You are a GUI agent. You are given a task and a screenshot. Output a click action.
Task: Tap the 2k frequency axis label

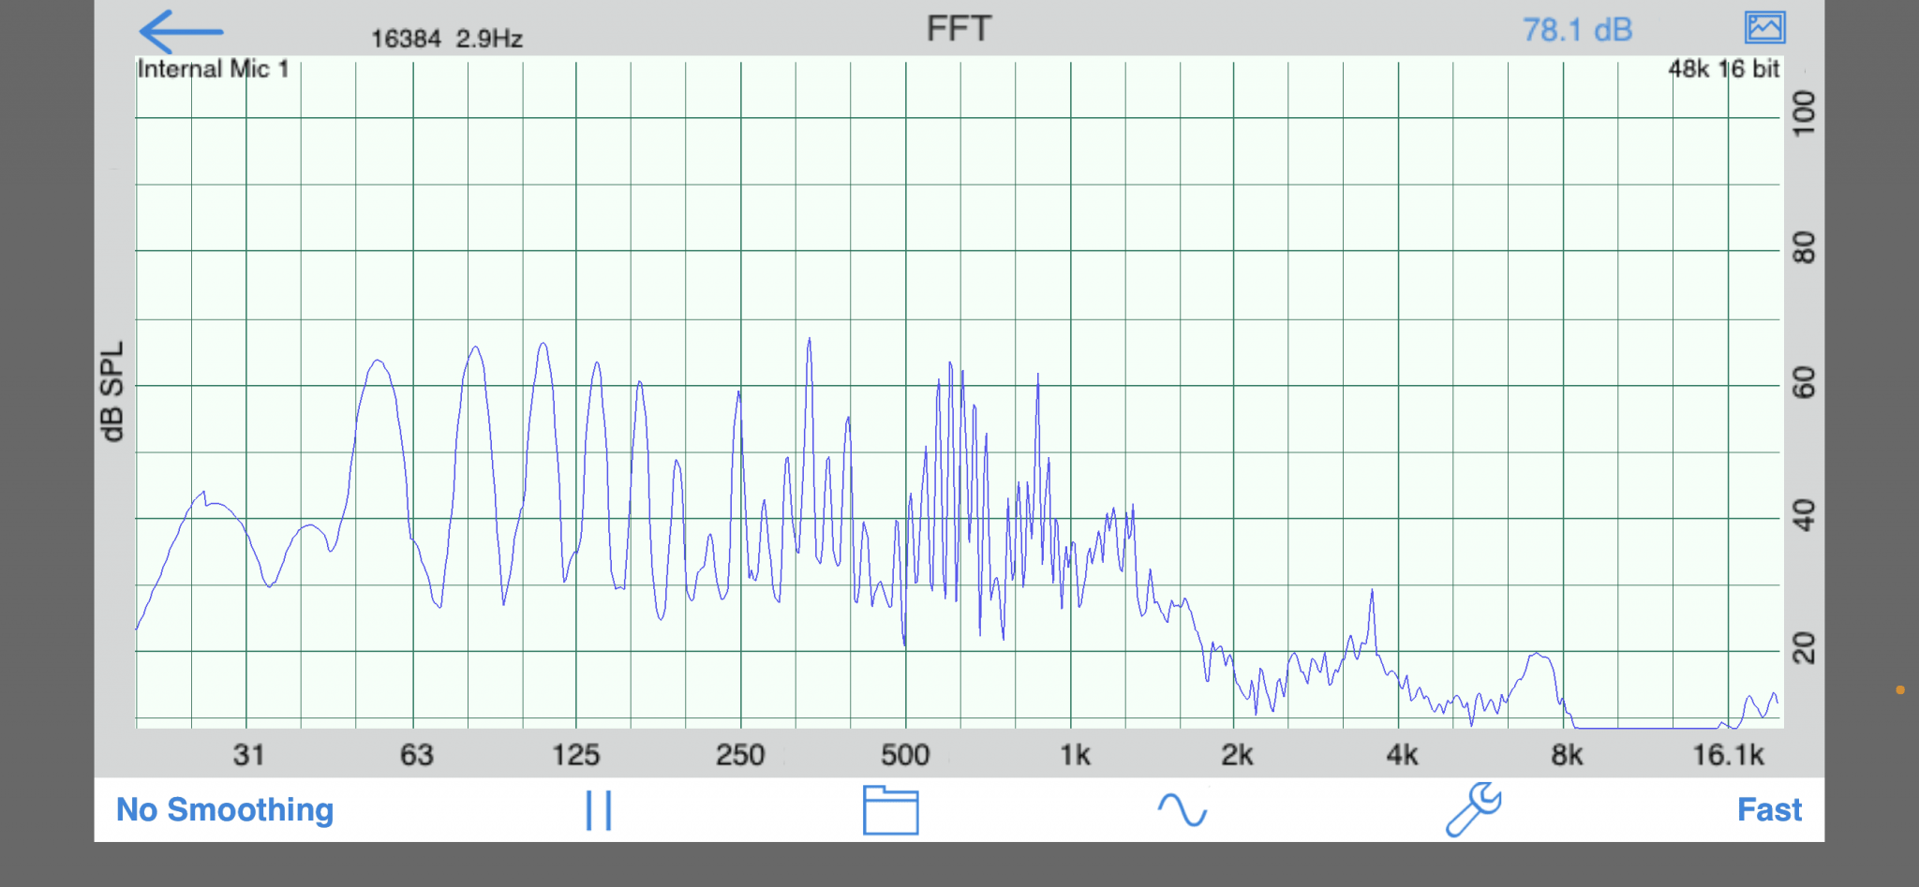(1237, 755)
